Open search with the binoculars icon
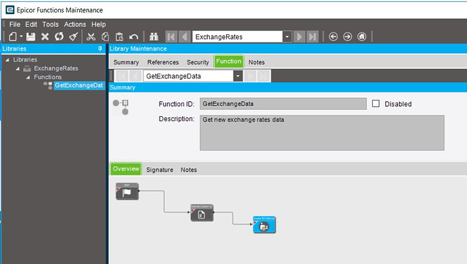467x264 pixels. pos(154,37)
